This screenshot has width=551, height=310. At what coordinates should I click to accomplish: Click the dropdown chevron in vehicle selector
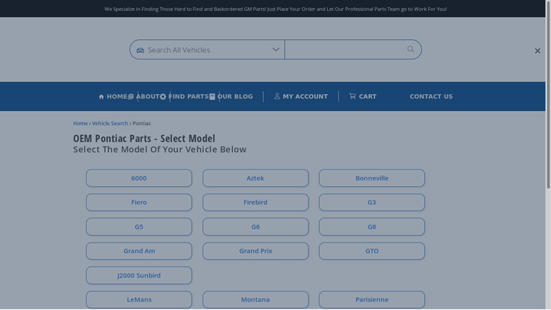[275, 50]
